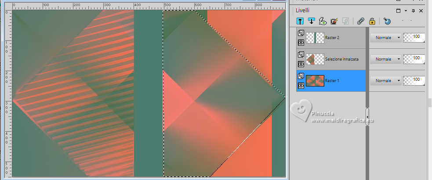Viewport: 432px width, 180px height.
Task: Select the Selezione innalzata layer thumbnail
Action: tap(315, 59)
